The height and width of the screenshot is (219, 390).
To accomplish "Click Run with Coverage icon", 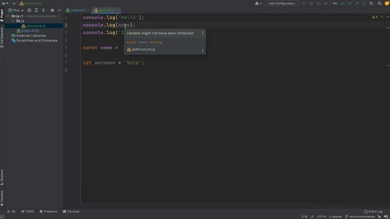I will click(x=318, y=4).
